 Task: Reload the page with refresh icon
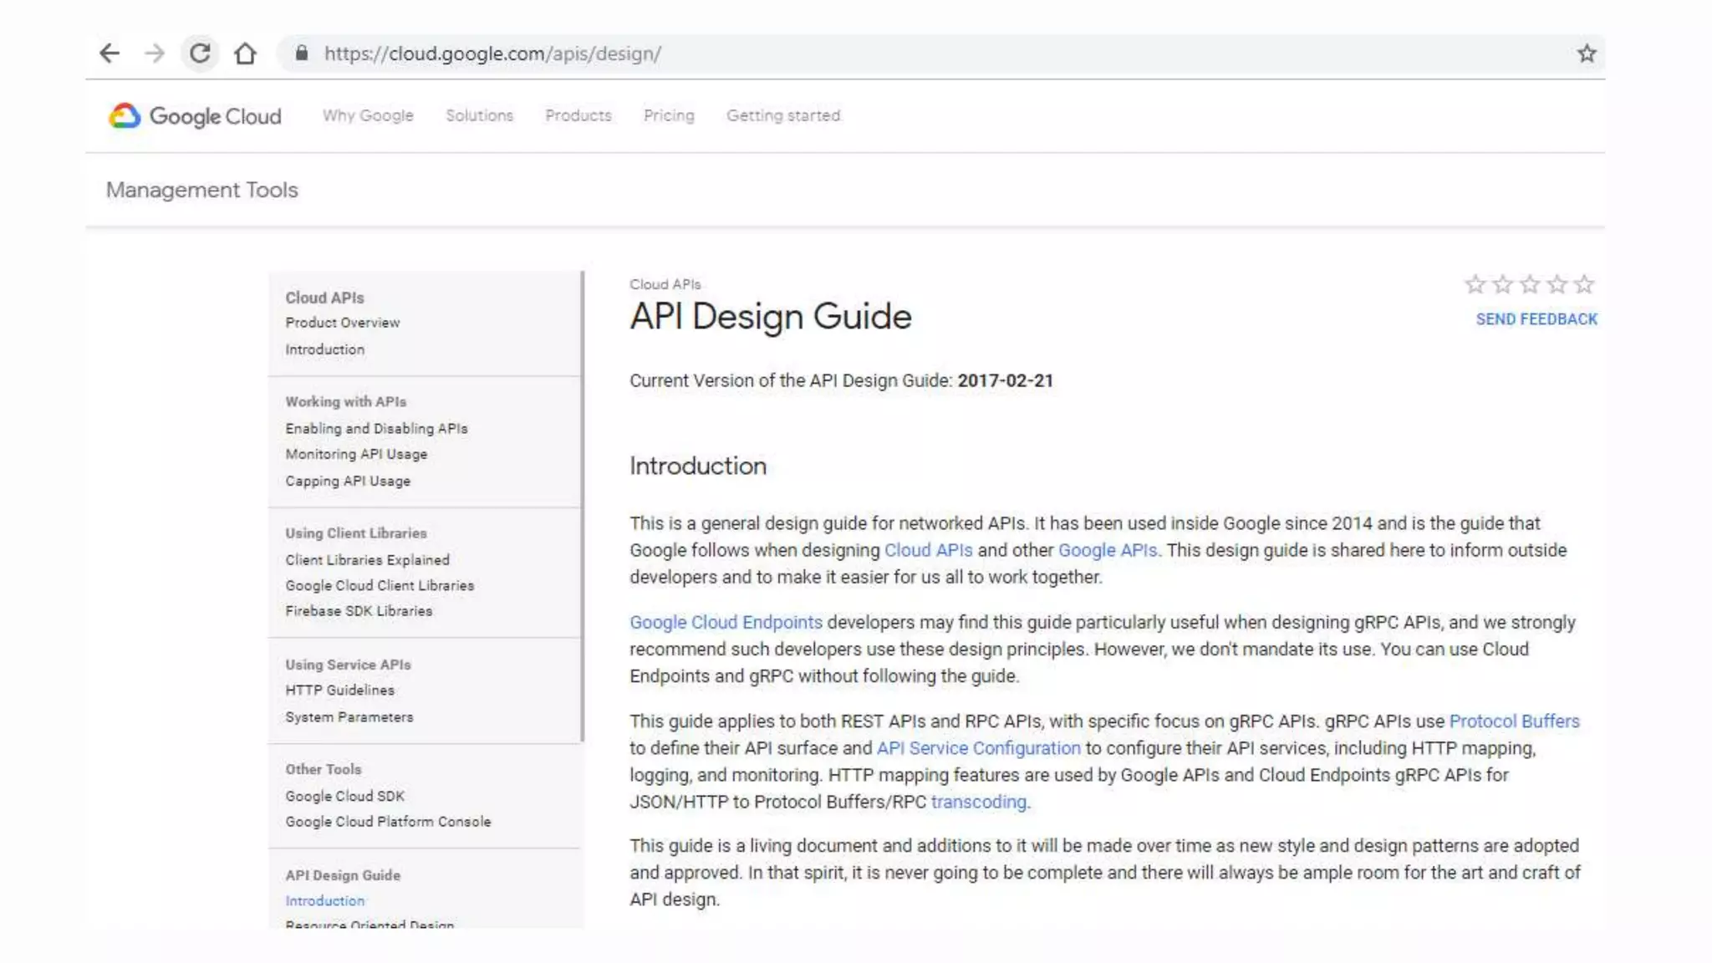pos(200,53)
